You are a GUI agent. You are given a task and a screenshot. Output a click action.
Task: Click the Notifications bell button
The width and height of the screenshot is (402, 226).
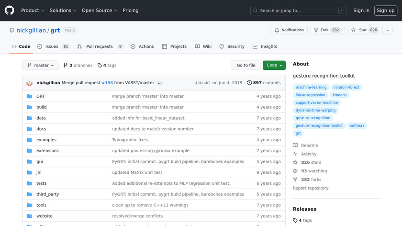click(x=289, y=30)
